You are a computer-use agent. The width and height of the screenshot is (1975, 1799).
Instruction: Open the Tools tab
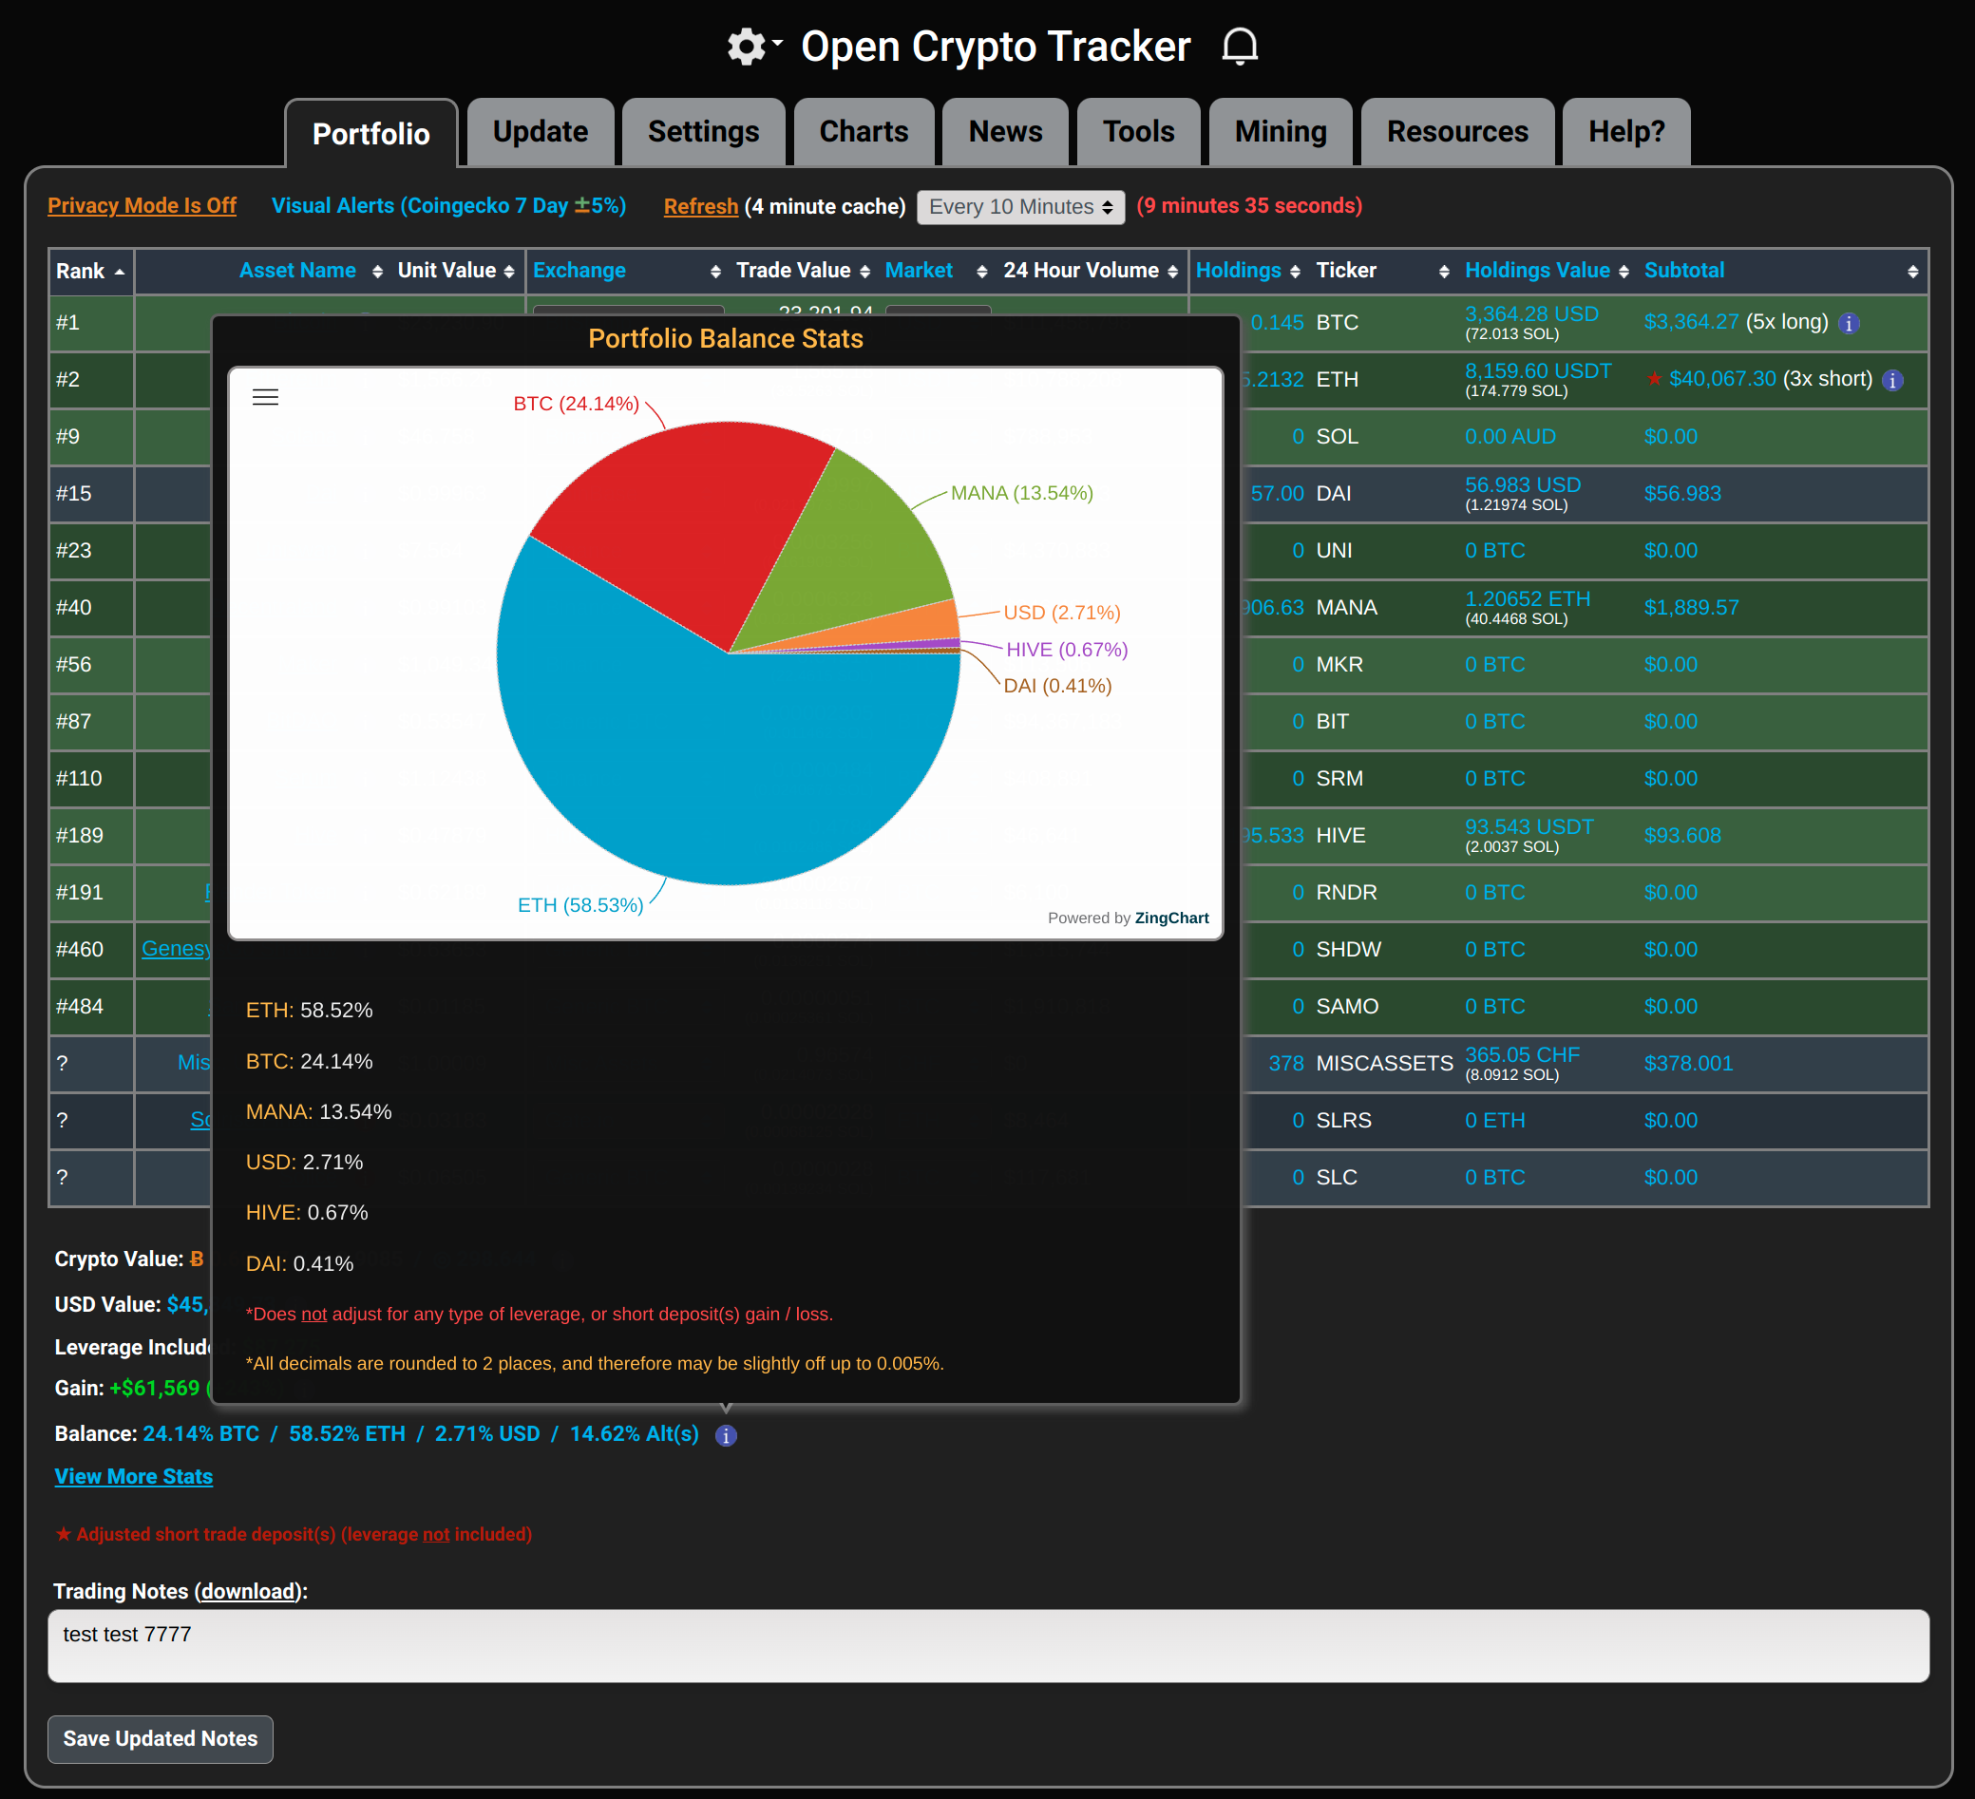pyautogui.click(x=1138, y=131)
